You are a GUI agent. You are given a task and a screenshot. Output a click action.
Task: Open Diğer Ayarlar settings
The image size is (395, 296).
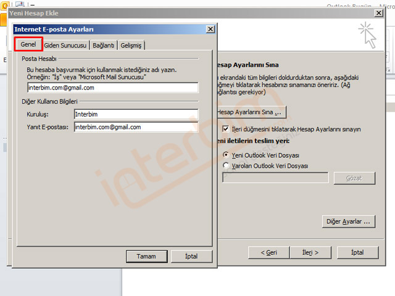tap(349, 221)
